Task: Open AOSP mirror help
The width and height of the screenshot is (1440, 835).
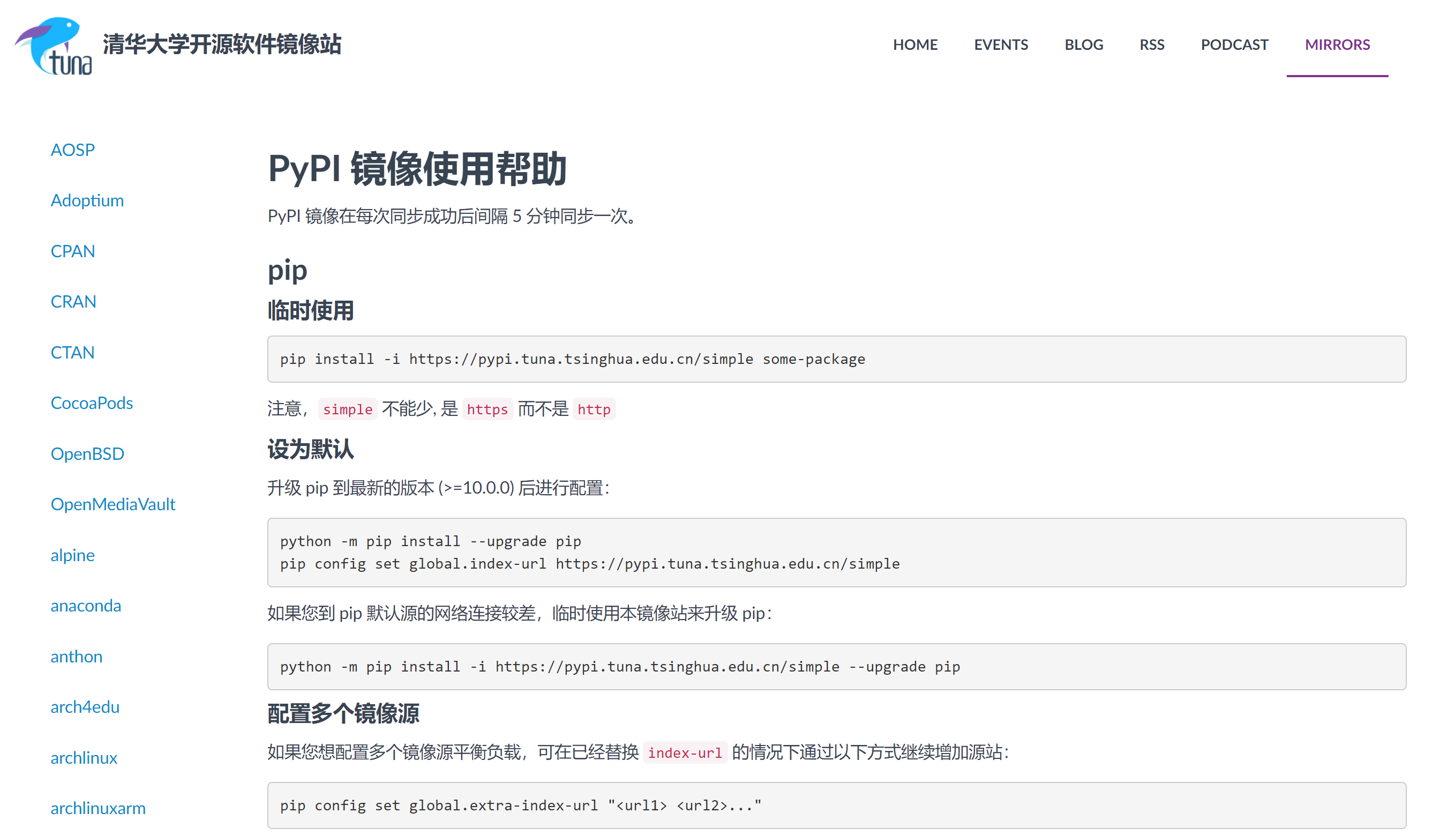Action: (x=72, y=150)
